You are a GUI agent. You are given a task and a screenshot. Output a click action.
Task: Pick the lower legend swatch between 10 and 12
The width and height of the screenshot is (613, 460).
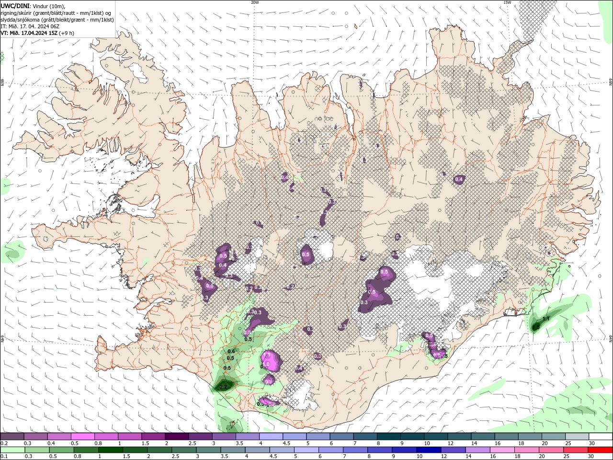pyautogui.click(x=428, y=450)
